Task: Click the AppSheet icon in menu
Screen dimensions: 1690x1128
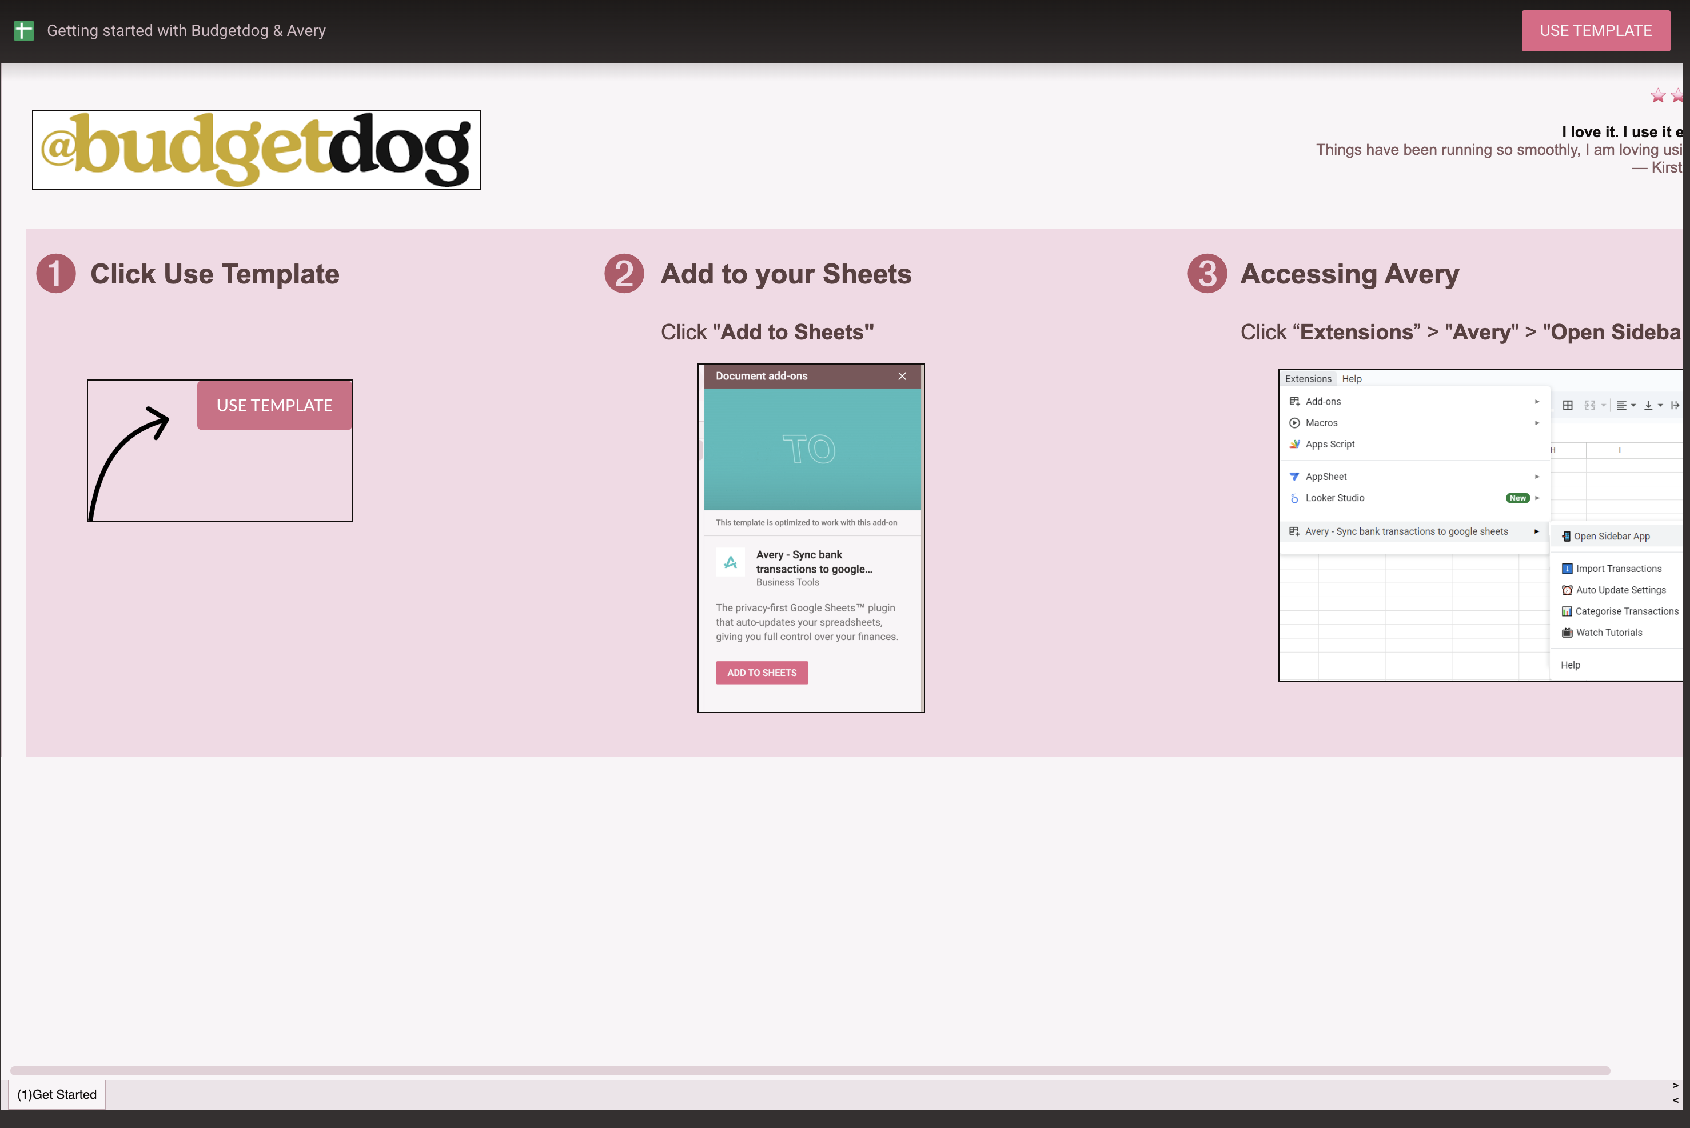Action: [1294, 477]
